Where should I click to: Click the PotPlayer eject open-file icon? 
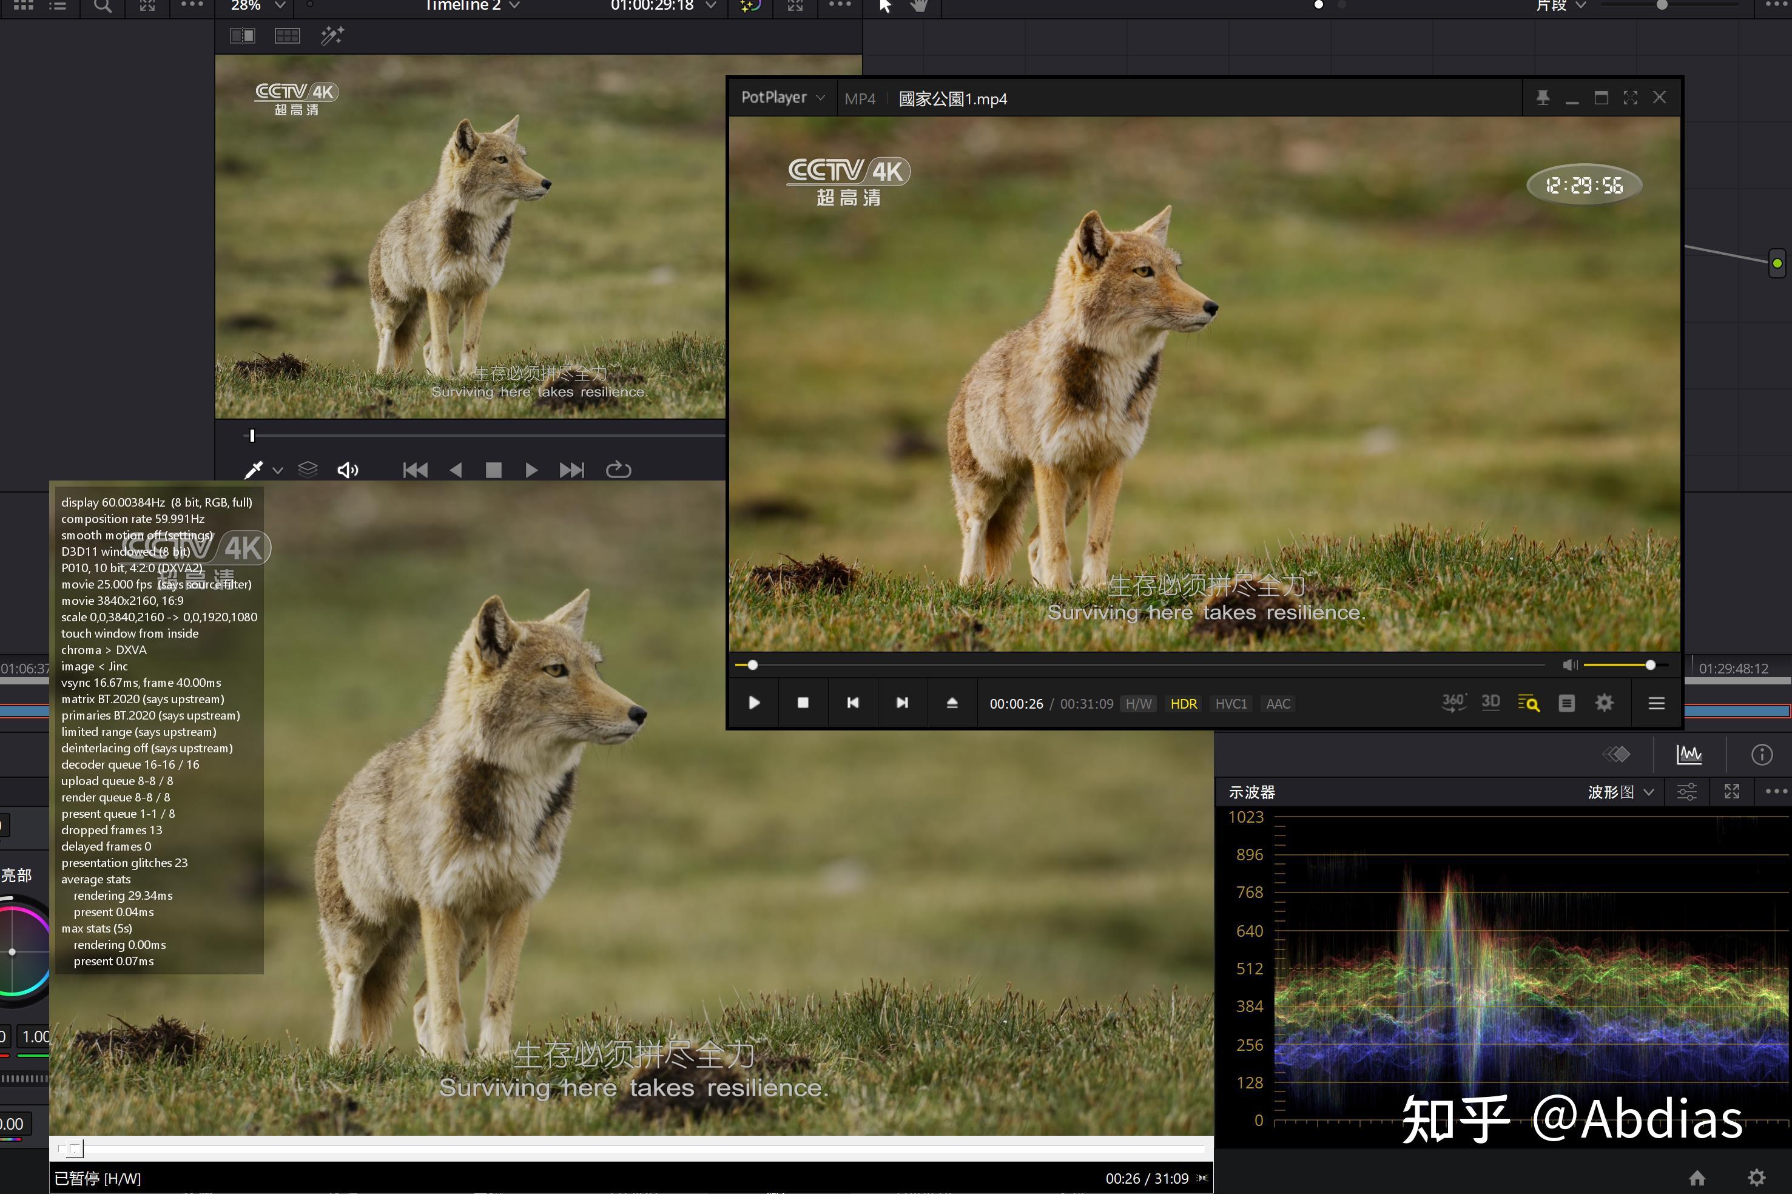pyautogui.click(x=952, y=703)
